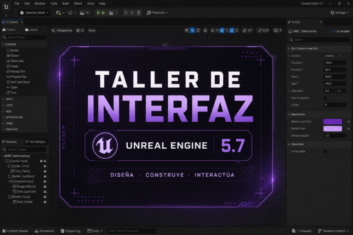Viewport: 353px width, 235px height.
Task: Click the Details panel brush icon
Action: [x=289, y=22]
